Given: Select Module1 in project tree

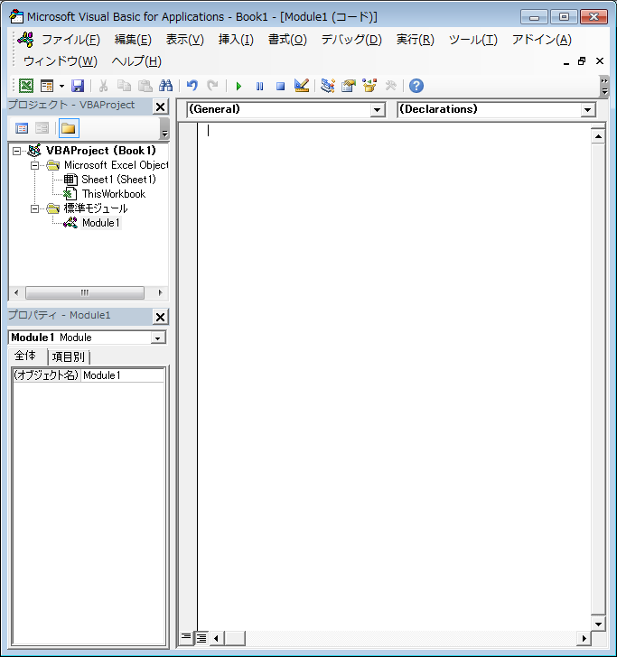Looking at the screenshot, I should point(101,223).
